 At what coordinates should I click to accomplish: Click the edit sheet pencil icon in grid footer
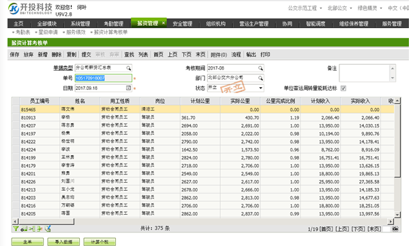click(48, 229)
